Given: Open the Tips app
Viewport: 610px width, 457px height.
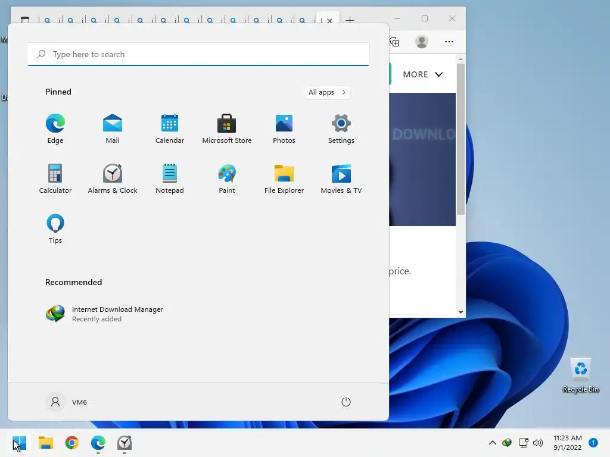Looking at the screenshot, I should tap(55, 229).
